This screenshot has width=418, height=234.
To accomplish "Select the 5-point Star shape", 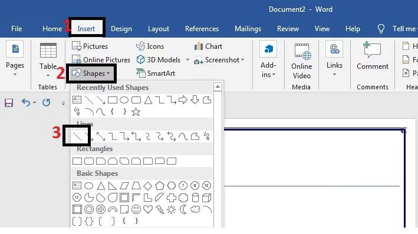I will 136,112.
